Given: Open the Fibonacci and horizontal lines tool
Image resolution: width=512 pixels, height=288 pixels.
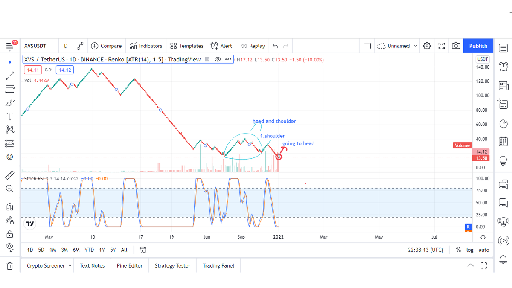Looking at the screenshot, I should [x=9, y=90].
